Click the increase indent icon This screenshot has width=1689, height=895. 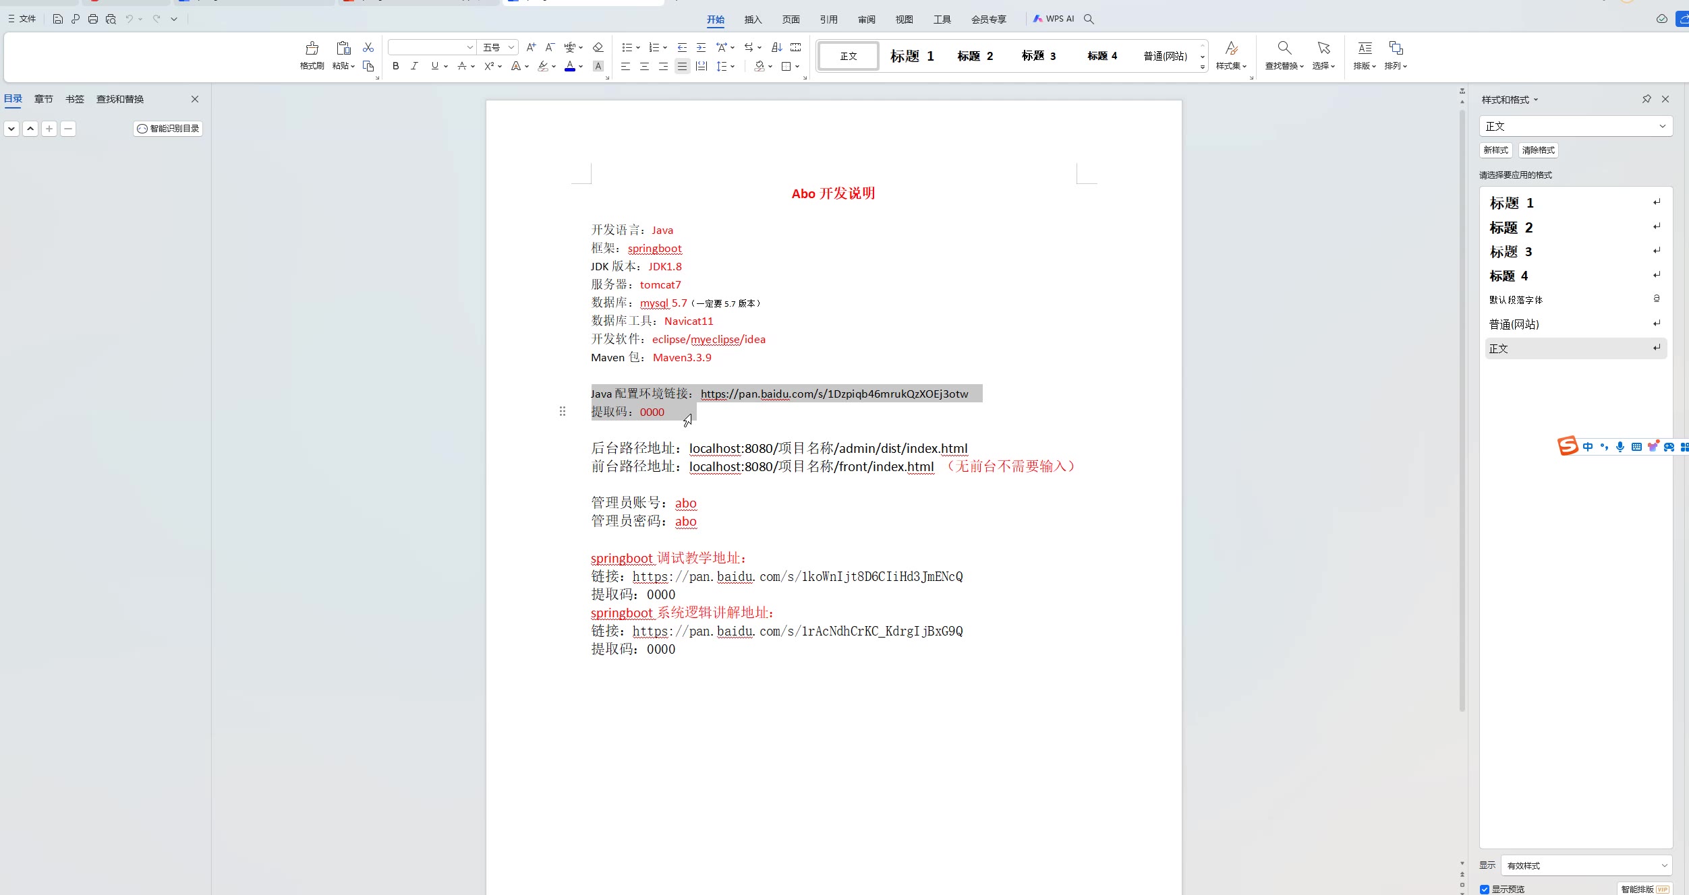click(701, 47)
